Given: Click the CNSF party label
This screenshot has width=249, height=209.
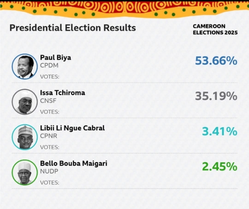Looking at the screenshot, I should tap(49, 101).
